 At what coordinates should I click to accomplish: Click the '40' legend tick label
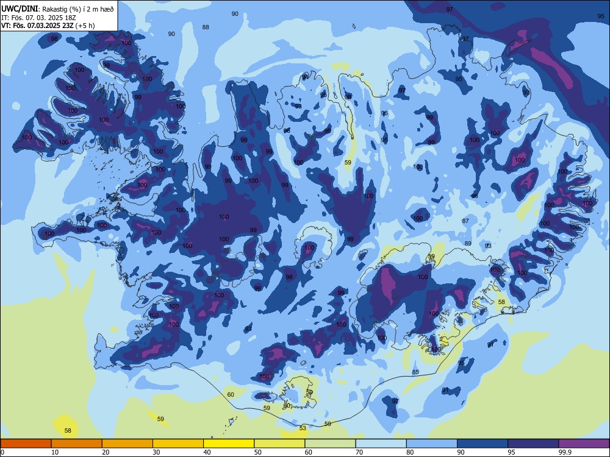[x=207, y=452]
